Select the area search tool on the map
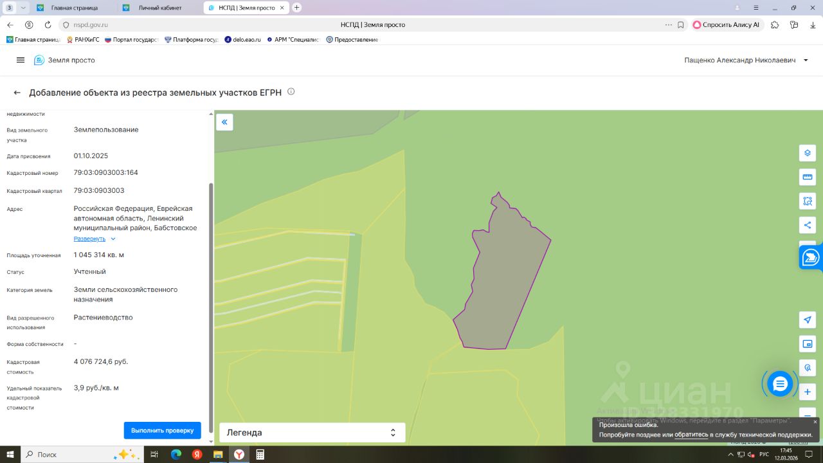Image resolution: width=823 pixels, height=463 pixels. pos(808,201)
